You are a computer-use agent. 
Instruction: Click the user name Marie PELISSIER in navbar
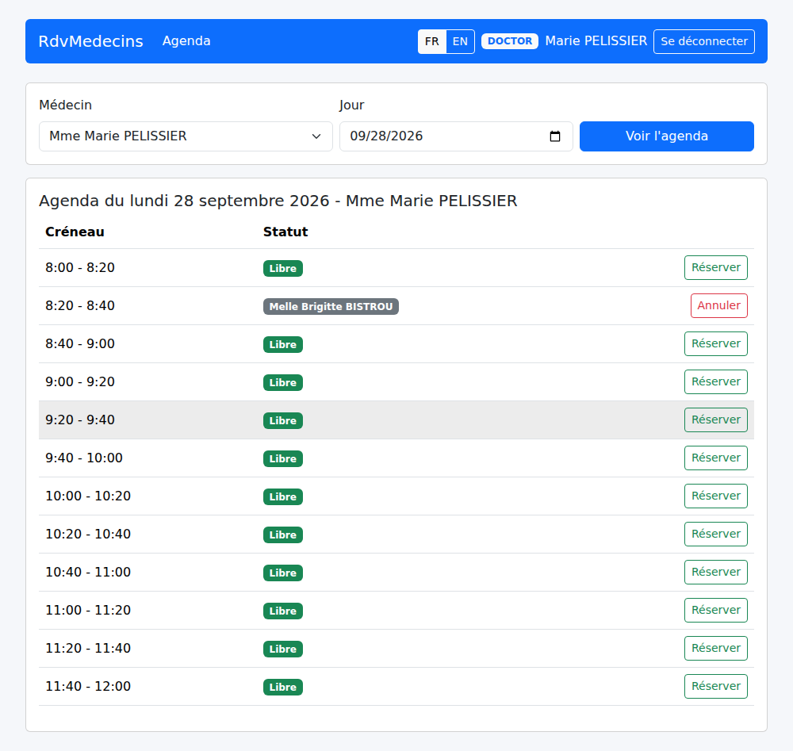click(x=596, y=41)
